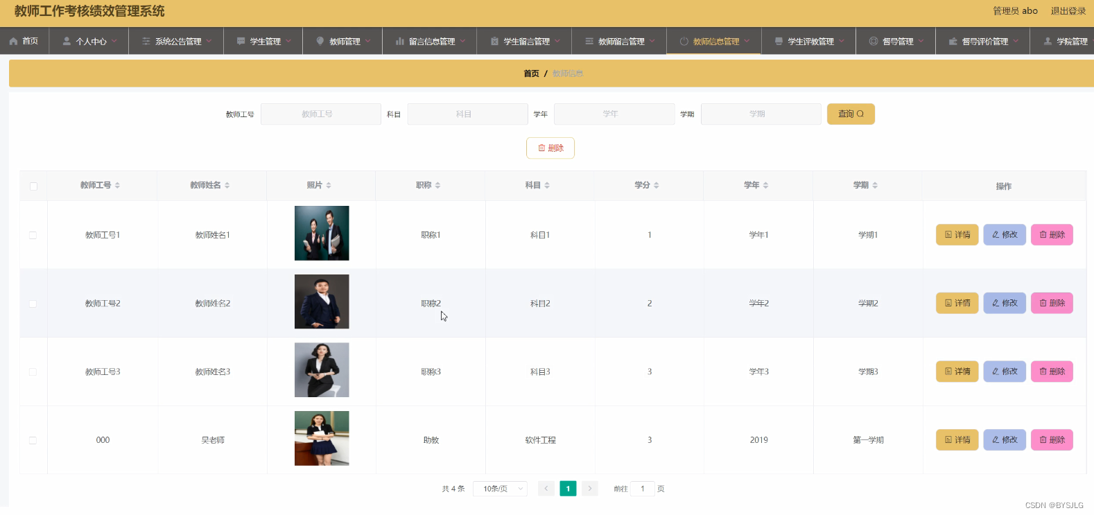Screen dimensions: 1094x515
Task: Open the 学院管理 menu
Action: (1063, 42)
